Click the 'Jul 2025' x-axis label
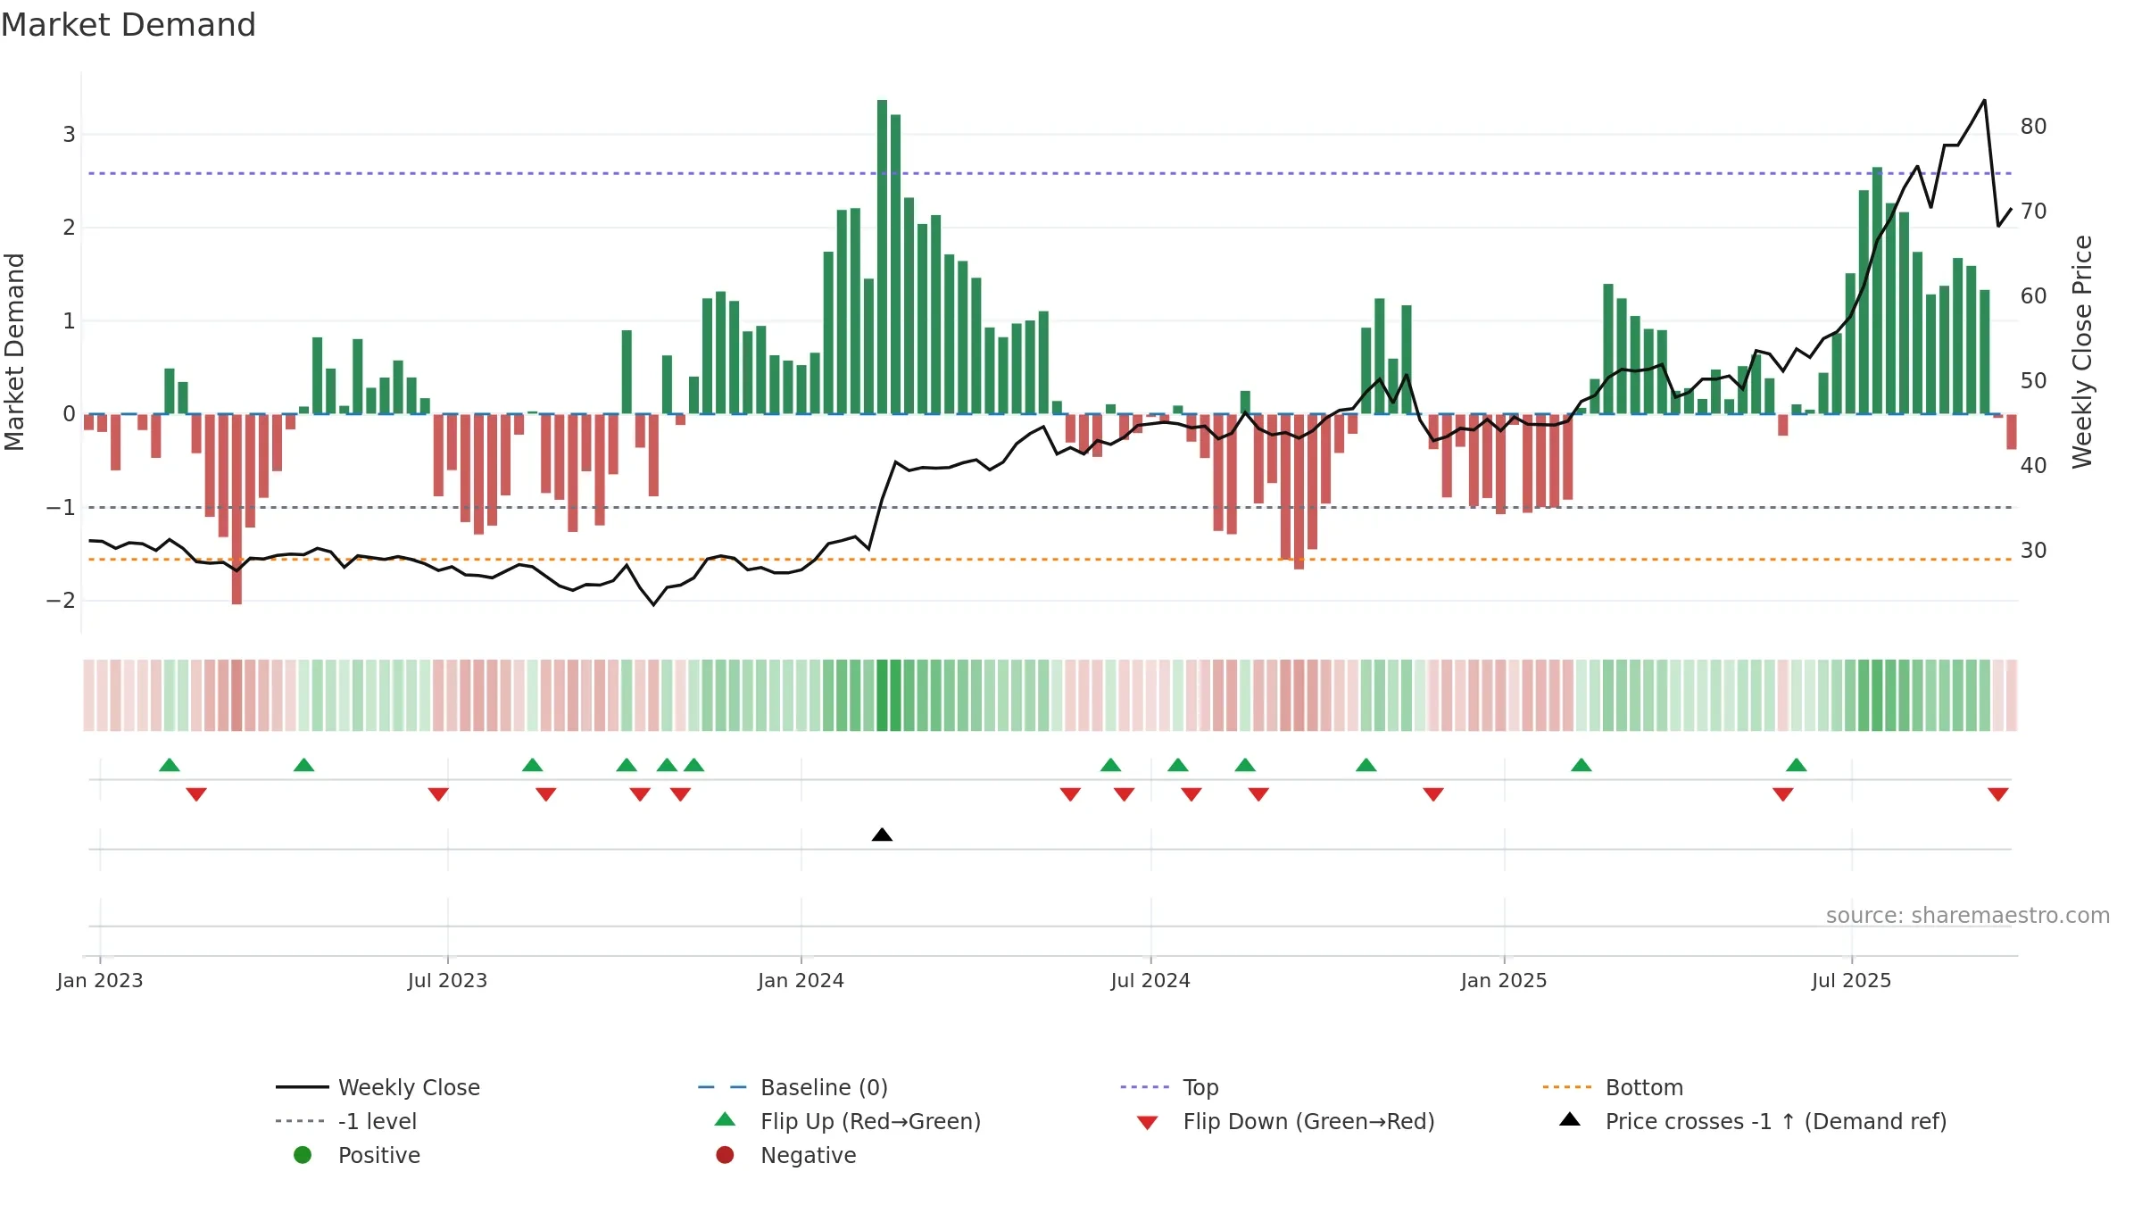 tap(1851, 980)
